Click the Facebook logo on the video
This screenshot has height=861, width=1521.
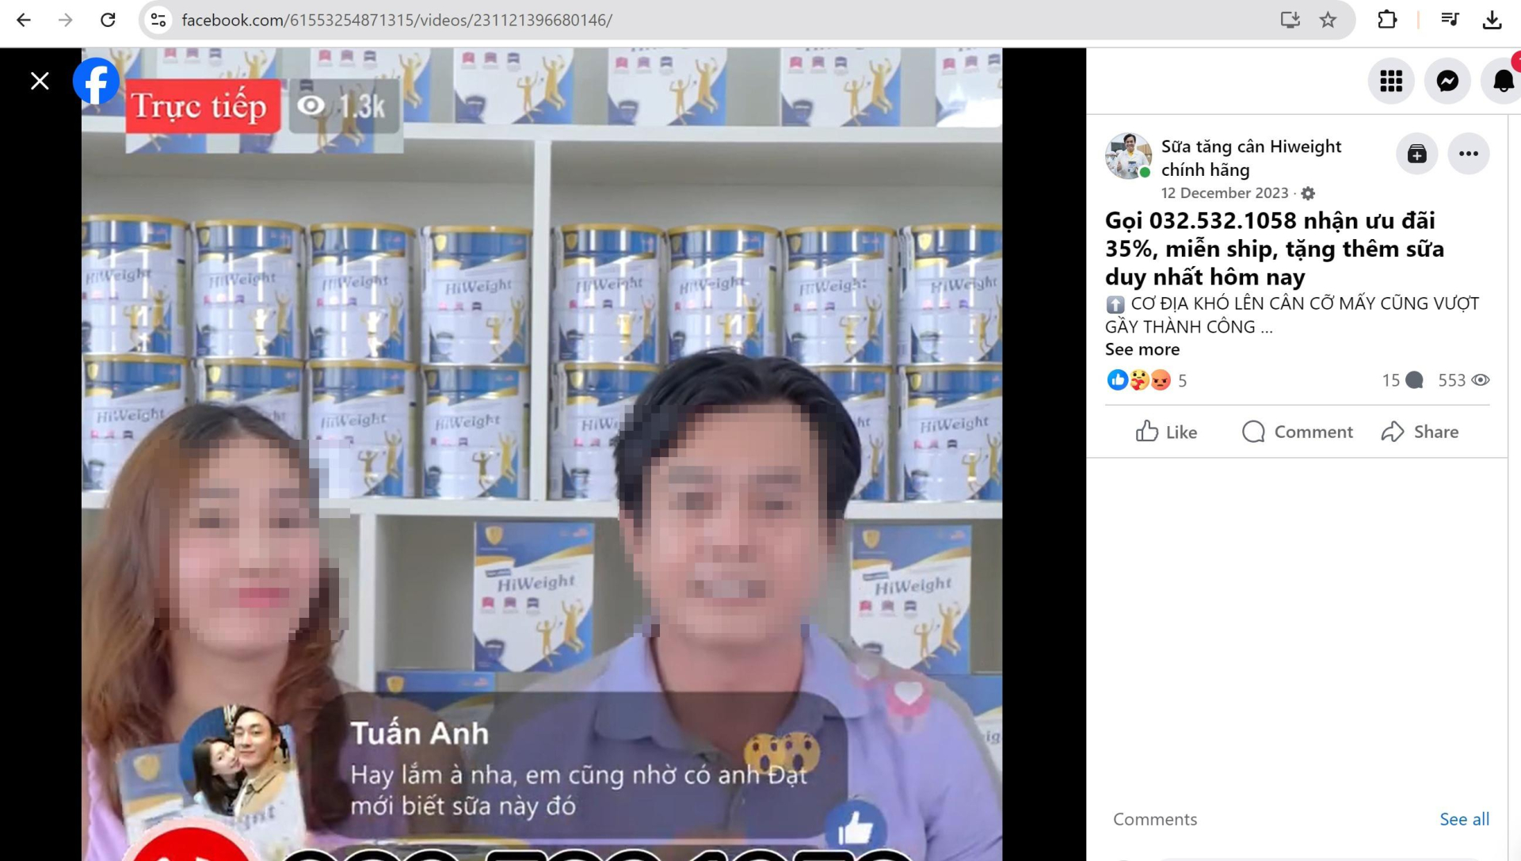coord(95,80)
